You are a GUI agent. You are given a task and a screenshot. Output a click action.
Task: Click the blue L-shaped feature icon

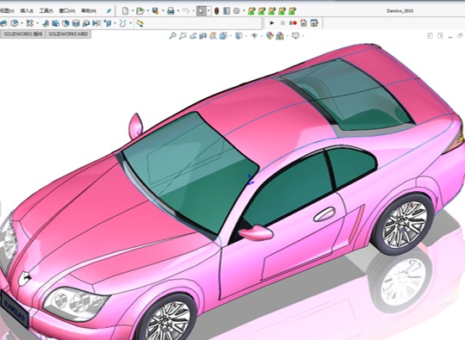tap(46, 23)
